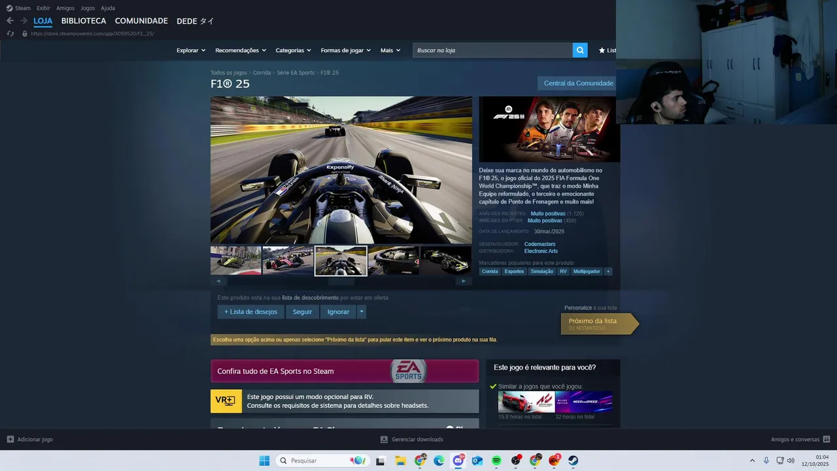Open the Windows Start menu
The height and width of the screenshot is (471, 837).
(x=264, y=461)
